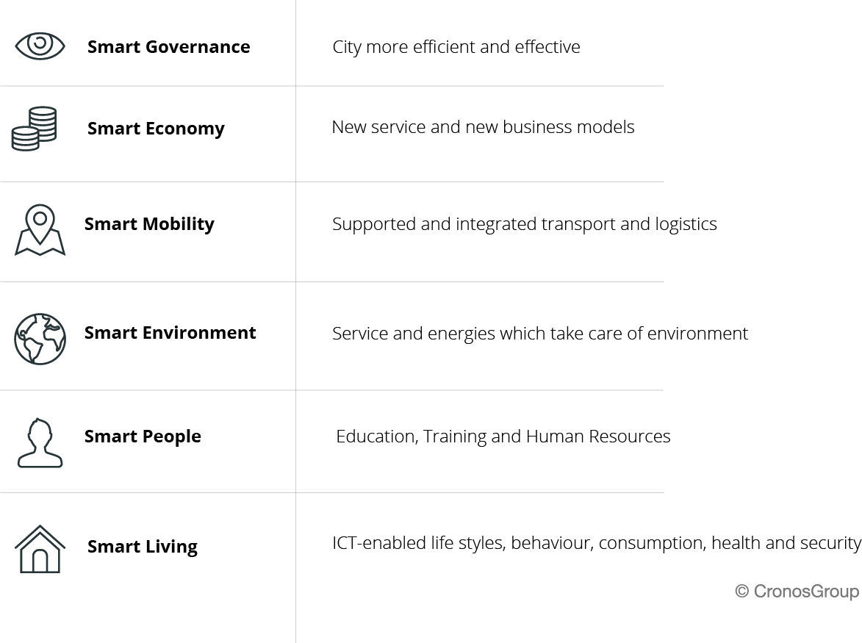This screenshot has width=862, height=643.
Task: Select the Smart Economy heading
Action: click(156, 129)
